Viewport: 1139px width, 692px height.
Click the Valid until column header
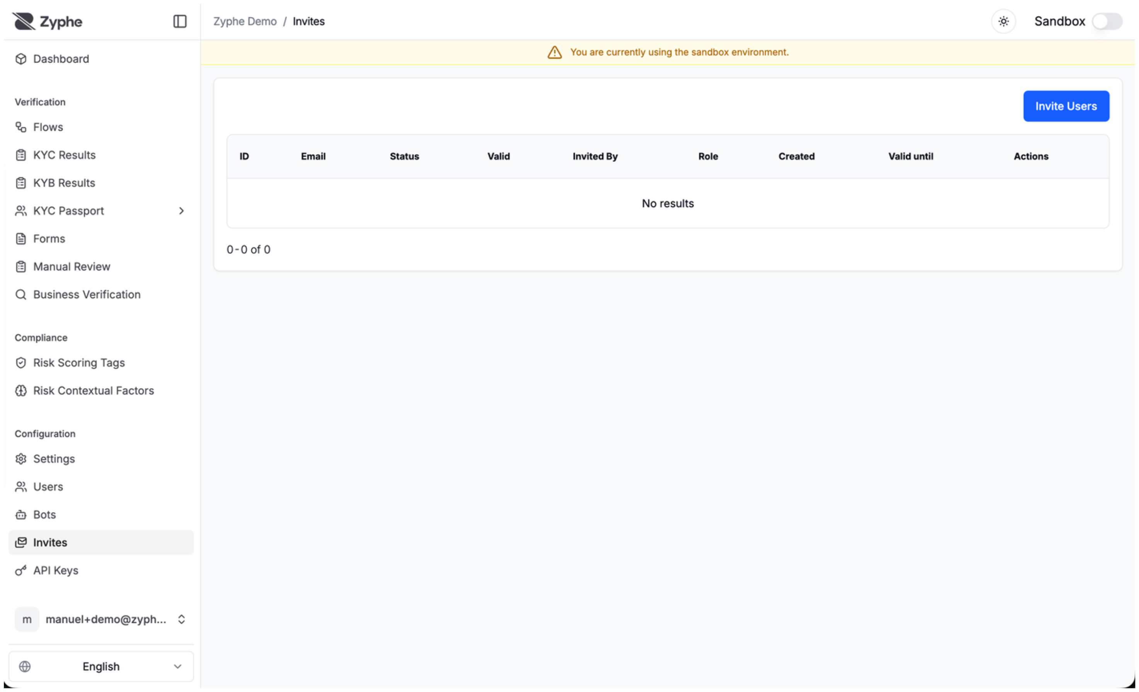(910, 156)
